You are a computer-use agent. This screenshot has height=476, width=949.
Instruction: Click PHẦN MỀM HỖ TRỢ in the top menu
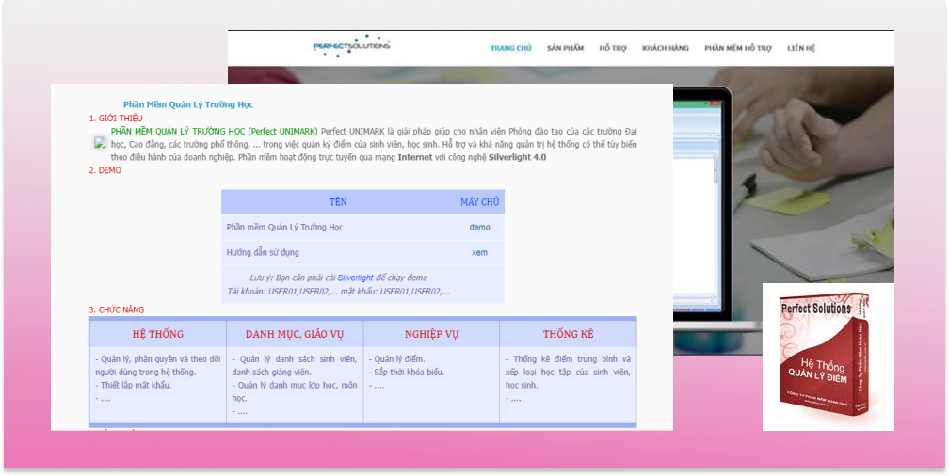(737, 48)
